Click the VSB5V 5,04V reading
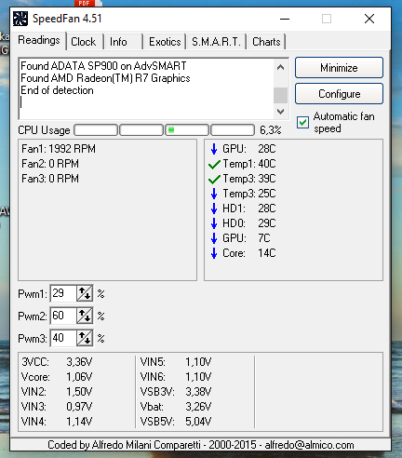The image size is (402, 458). point(176,422)
